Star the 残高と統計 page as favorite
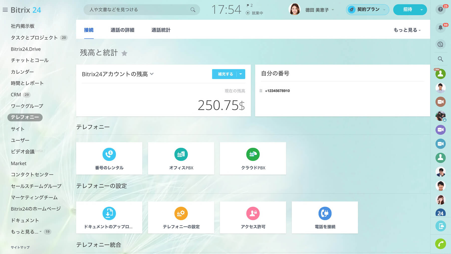 coord(124,53)
